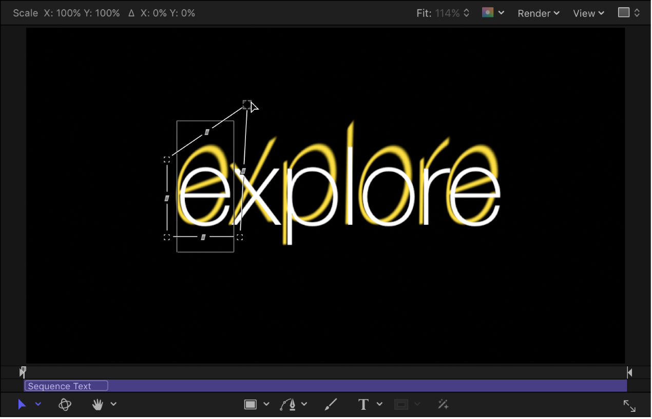
Task: Open the Bezier tool dropdown chevron
Action: click(x=304, y=404)
